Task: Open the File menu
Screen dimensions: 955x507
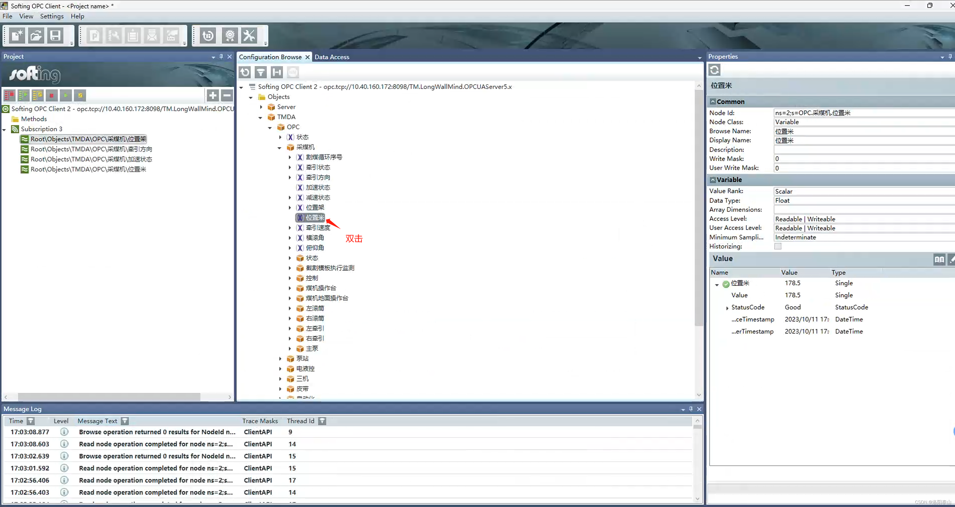Action: [7, 16]
